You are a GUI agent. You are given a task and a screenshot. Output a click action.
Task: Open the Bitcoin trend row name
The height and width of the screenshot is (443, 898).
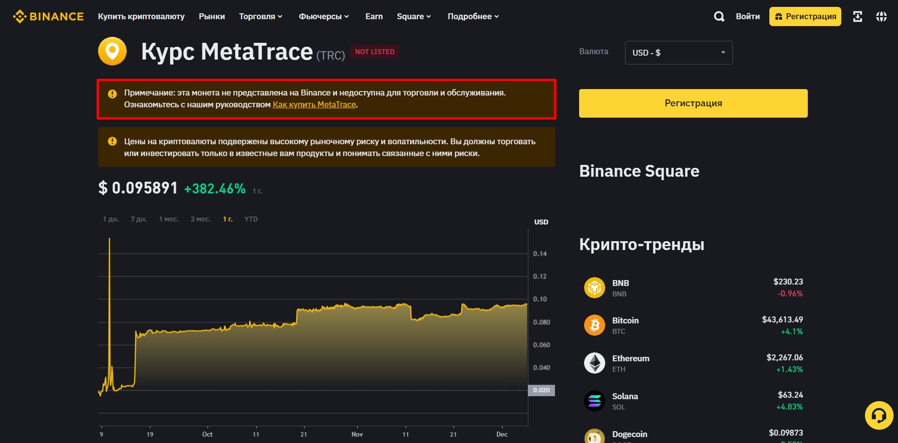pos(625,320)
